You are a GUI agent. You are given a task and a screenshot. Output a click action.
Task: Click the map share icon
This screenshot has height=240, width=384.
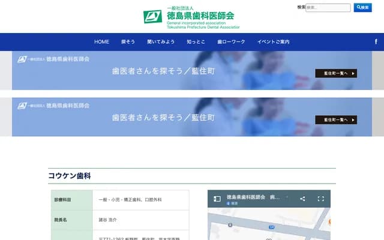tap(302, 199)
